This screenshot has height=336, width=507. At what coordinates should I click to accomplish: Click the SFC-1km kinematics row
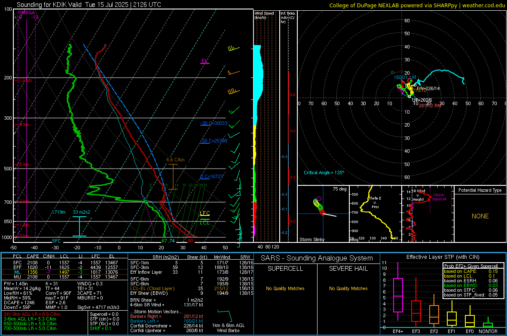click(192, 263)
